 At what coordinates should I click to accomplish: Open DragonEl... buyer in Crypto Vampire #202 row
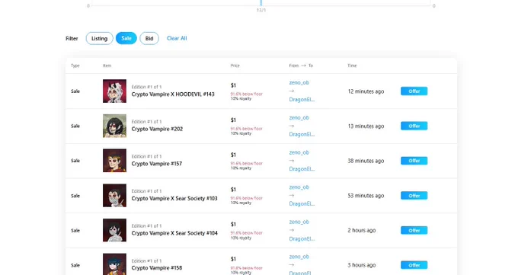coord(302,134)
